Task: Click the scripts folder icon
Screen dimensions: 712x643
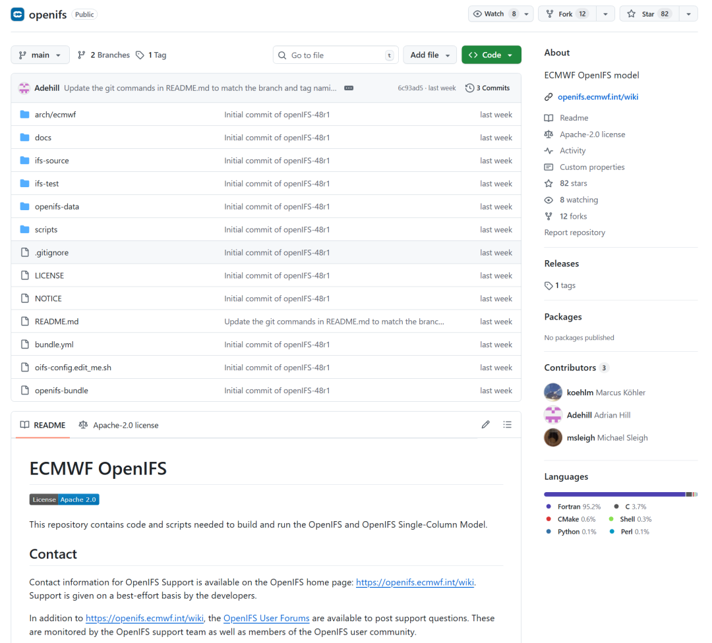Action: click(x=24, y=229)
